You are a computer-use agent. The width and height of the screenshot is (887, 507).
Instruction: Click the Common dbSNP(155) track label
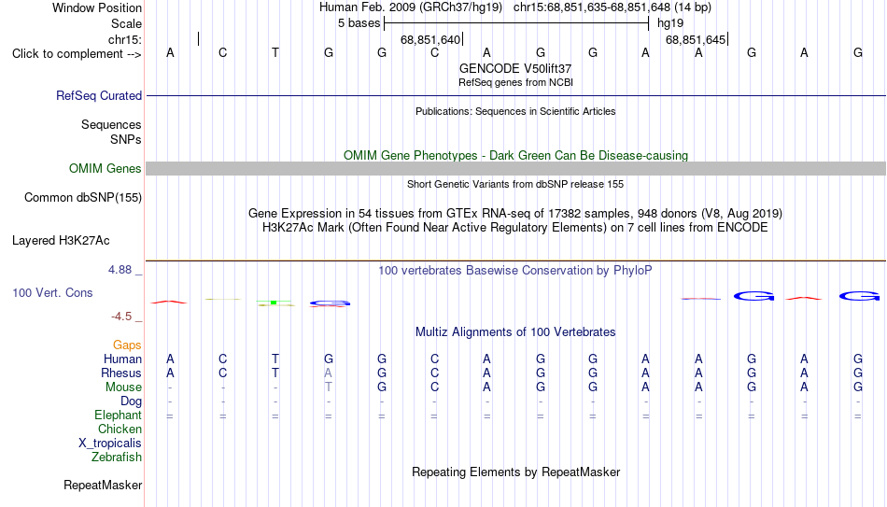pyautogui.click(x=82, y=198)
